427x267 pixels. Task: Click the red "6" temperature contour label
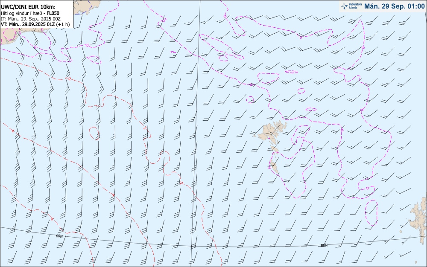click(52, 219)
